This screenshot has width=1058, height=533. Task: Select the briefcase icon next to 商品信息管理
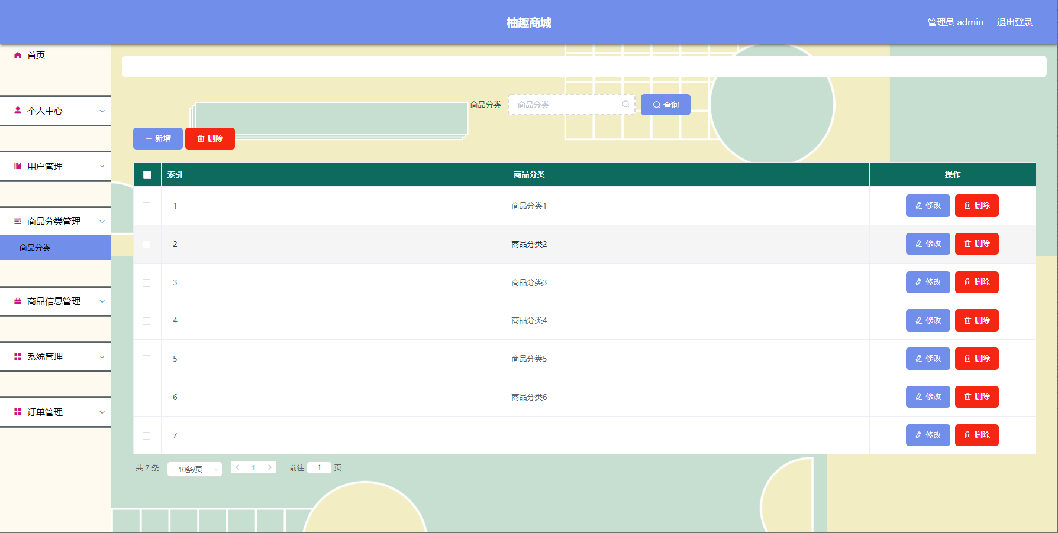[x=17, y=301]
